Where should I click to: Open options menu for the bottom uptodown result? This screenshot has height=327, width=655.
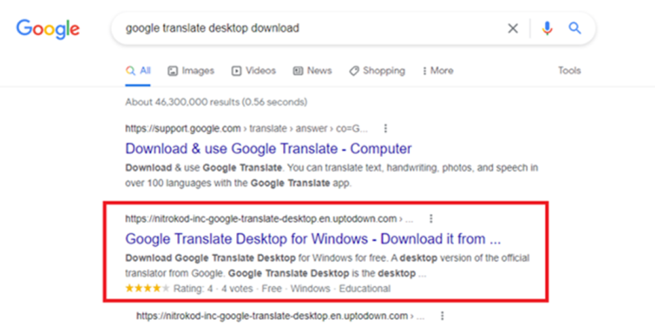point(442,316)
